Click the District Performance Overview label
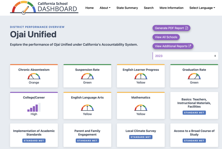This screenshot has width=222, height=149. 37,27
